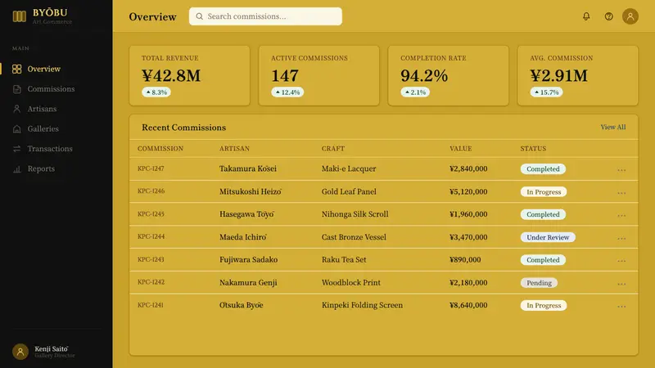
Task: Click the Overview grid icon in sidebar
Action: [x=16, y=69]
